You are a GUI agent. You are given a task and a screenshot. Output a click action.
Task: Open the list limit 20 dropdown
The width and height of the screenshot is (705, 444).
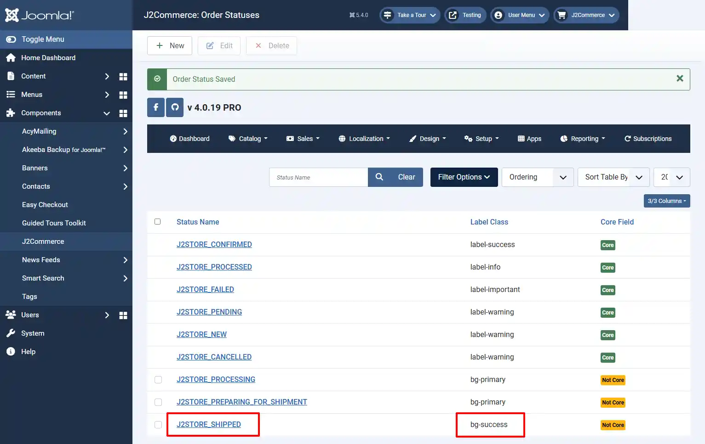pos(671,177)
